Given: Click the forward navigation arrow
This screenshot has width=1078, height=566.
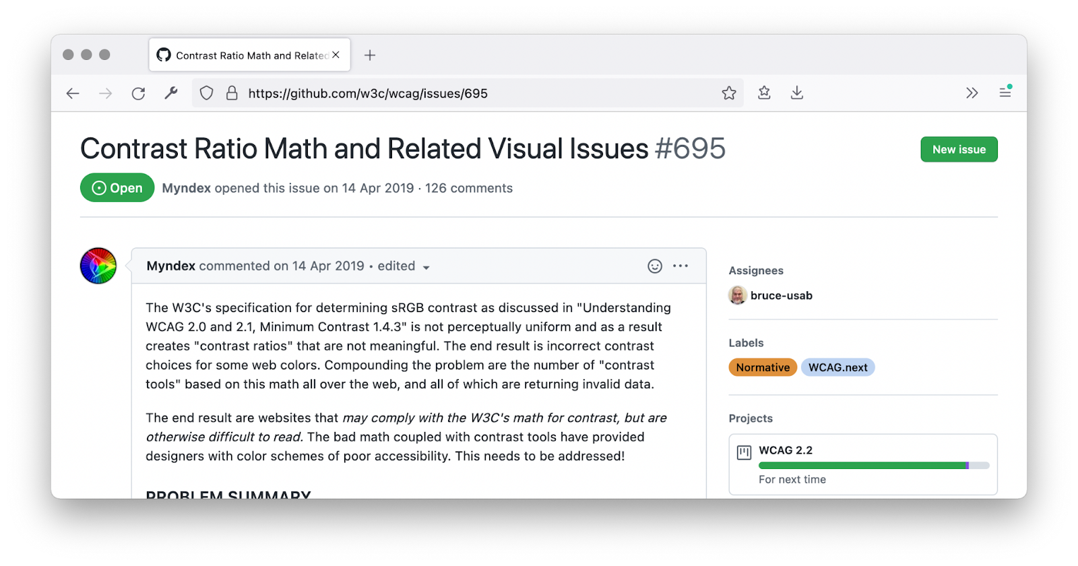Looking at the screenshot, I should click(x=106, y=94).
